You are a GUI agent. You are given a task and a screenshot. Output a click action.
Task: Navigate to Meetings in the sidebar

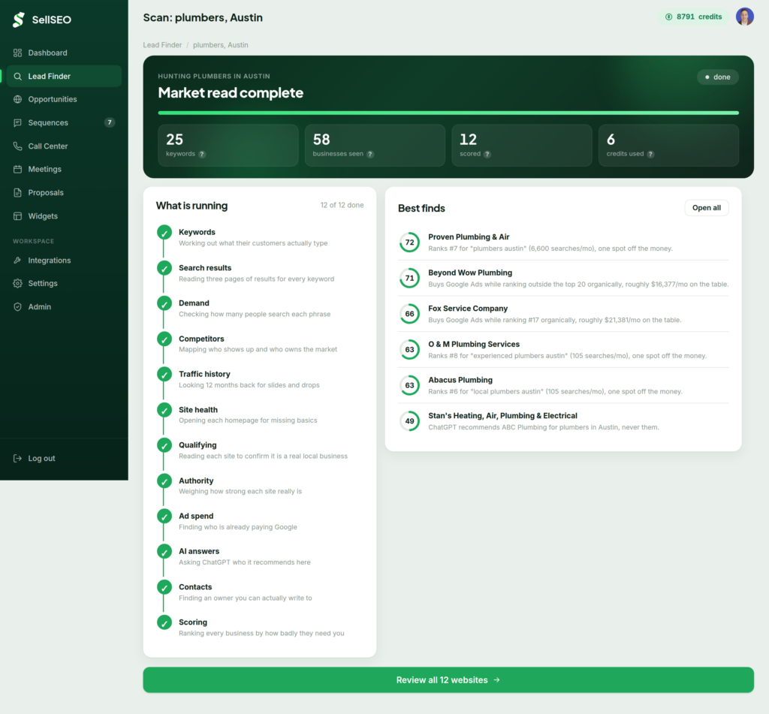pos(65,169)
